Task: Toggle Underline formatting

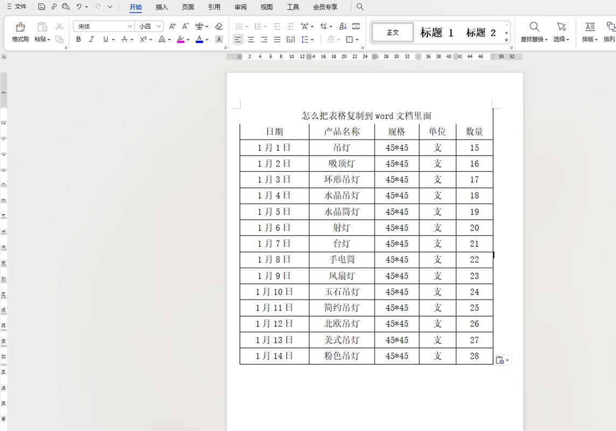Action: [x=105, y=39]
